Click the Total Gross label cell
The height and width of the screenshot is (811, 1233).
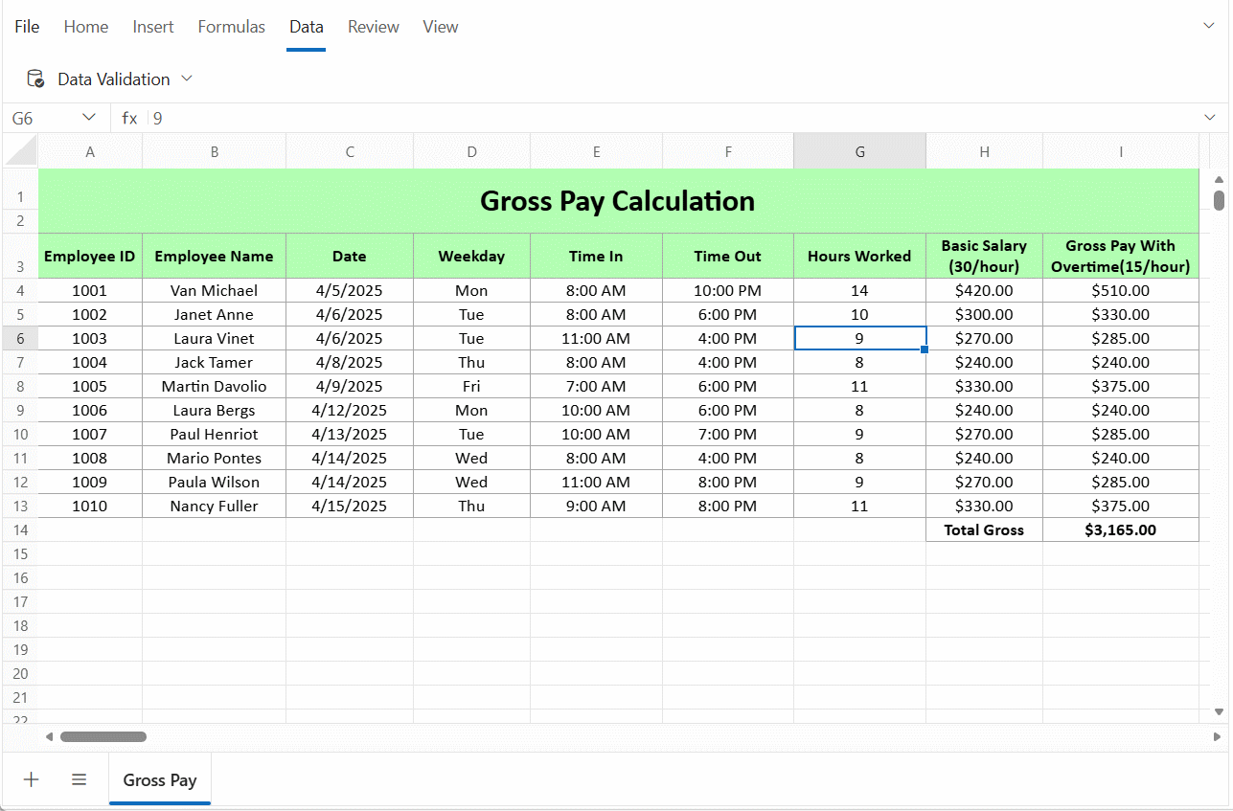[x=984, y=529]
